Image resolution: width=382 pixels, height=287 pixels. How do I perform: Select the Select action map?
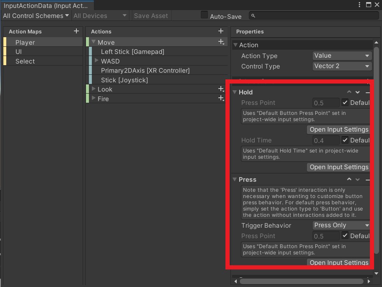coord(43,61)
